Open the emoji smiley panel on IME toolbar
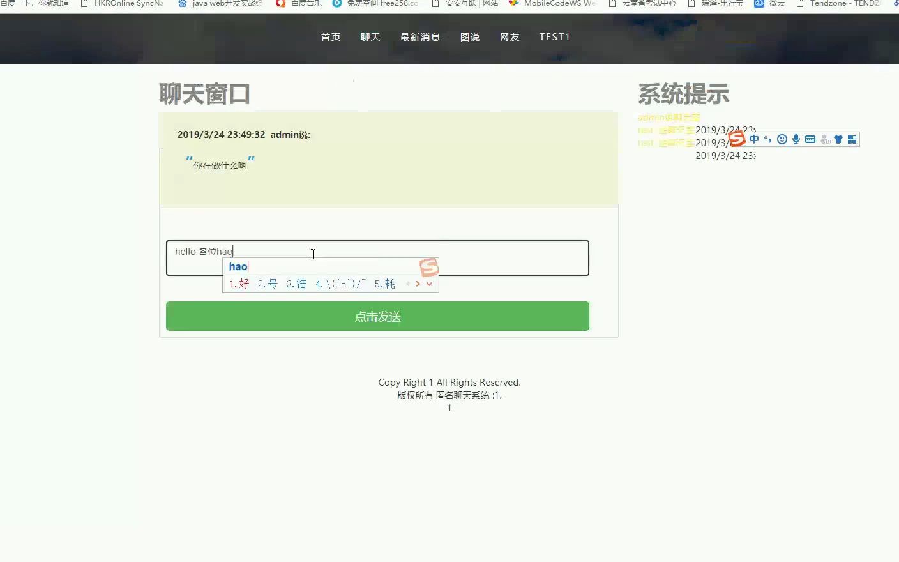 782,139
